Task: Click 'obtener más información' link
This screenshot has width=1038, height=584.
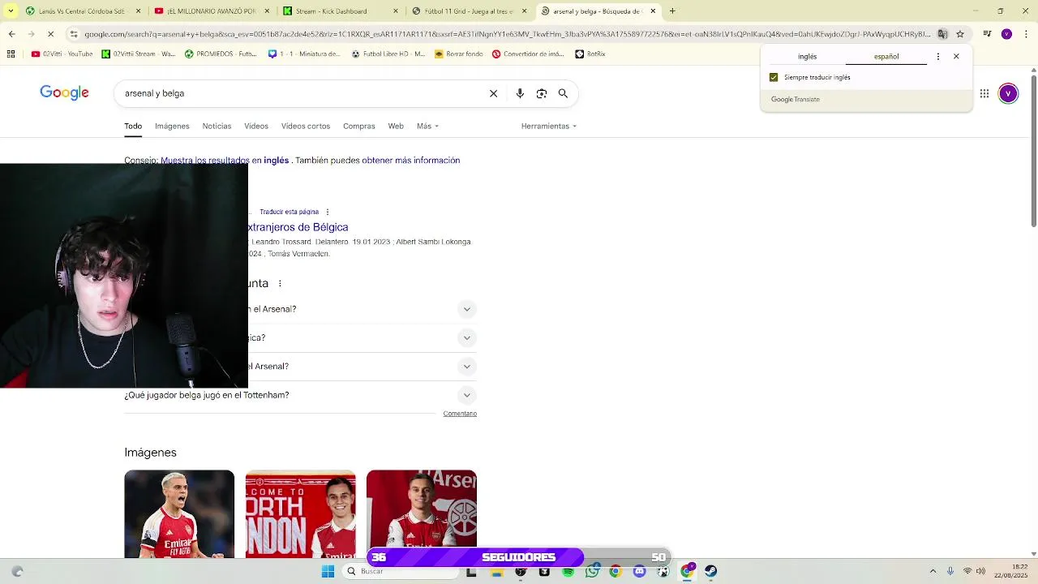Action: pos(411,161)
